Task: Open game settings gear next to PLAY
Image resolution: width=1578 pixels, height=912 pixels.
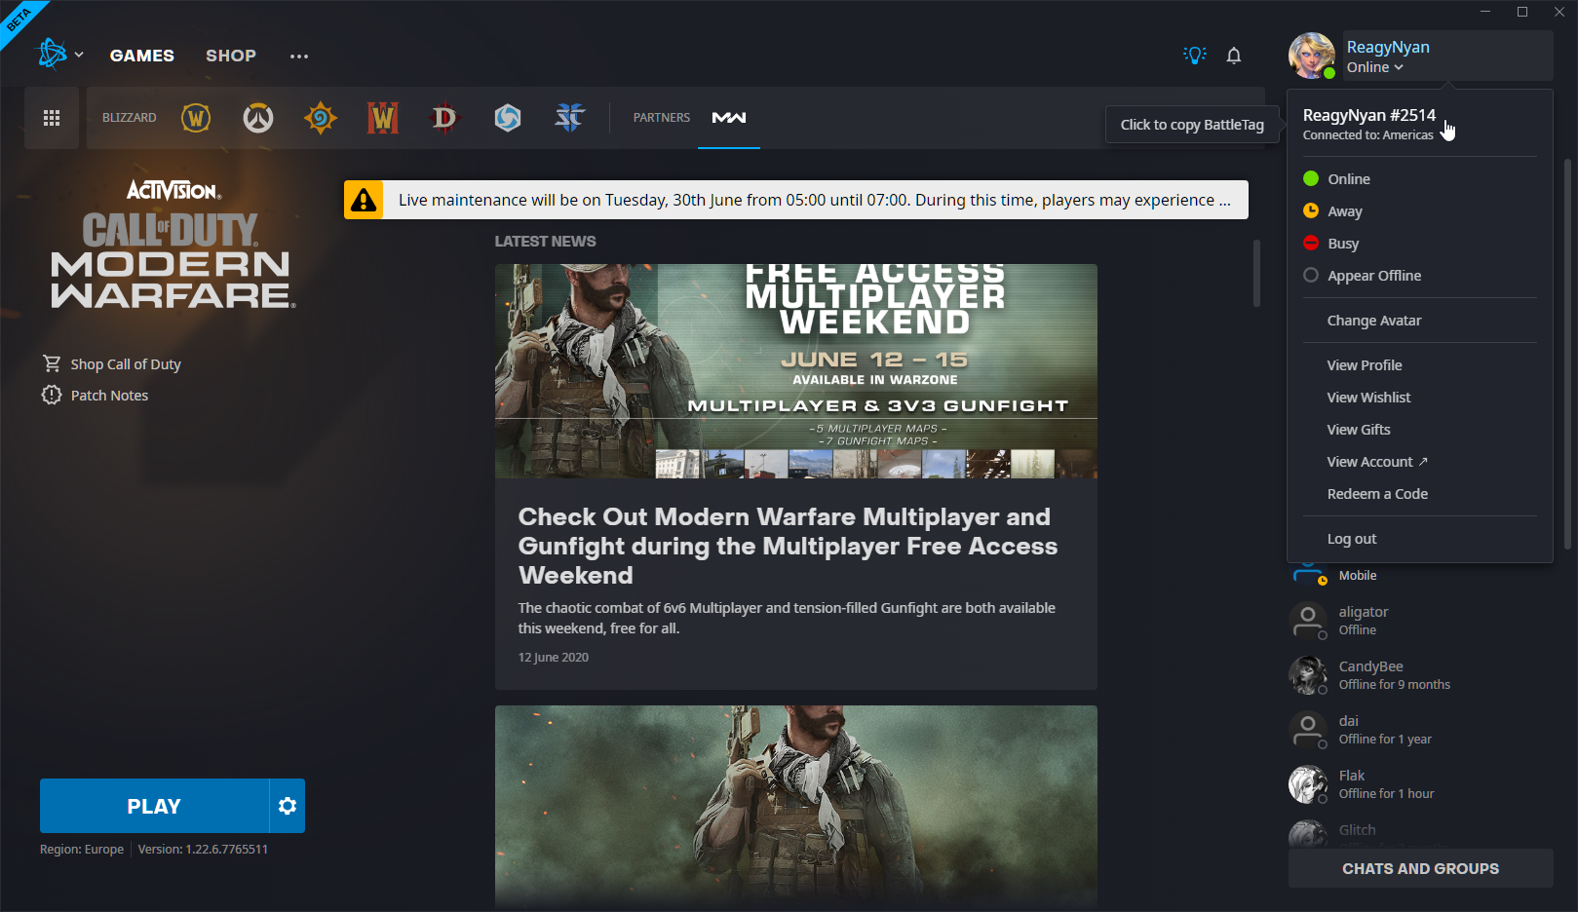Action: 288,806
